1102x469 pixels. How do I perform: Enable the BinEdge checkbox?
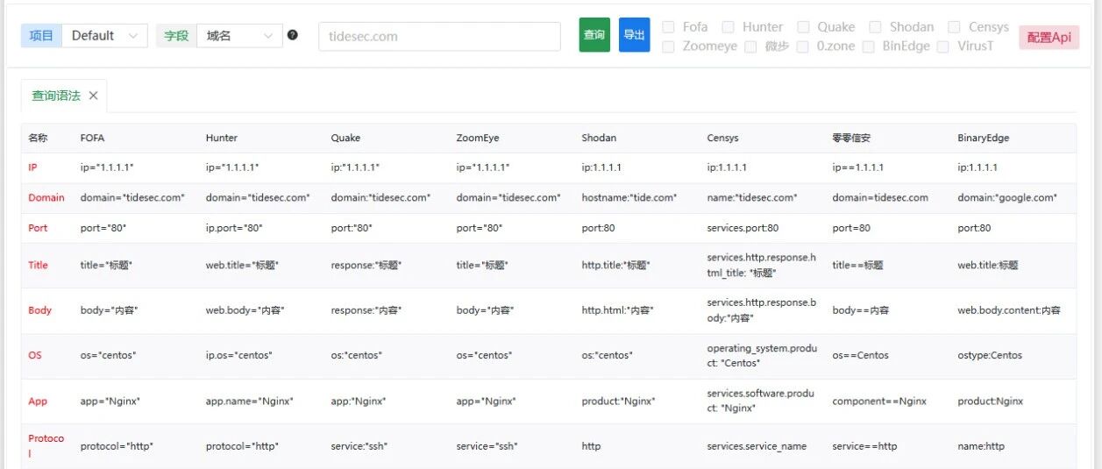(868, 46)
